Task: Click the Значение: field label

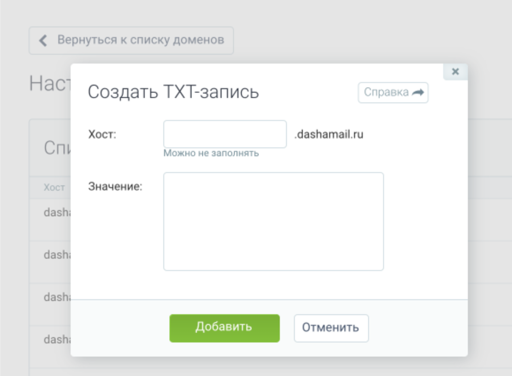Action: pyautogui.click(x=115, y=187)
